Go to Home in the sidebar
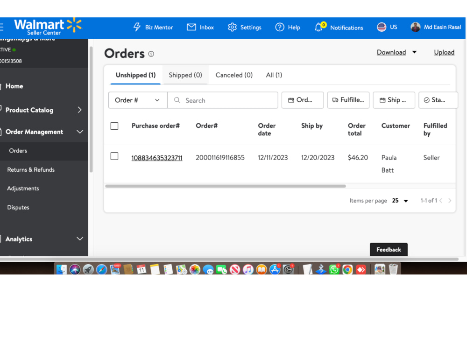The image size is (467, 350). (x=14, y=86)
